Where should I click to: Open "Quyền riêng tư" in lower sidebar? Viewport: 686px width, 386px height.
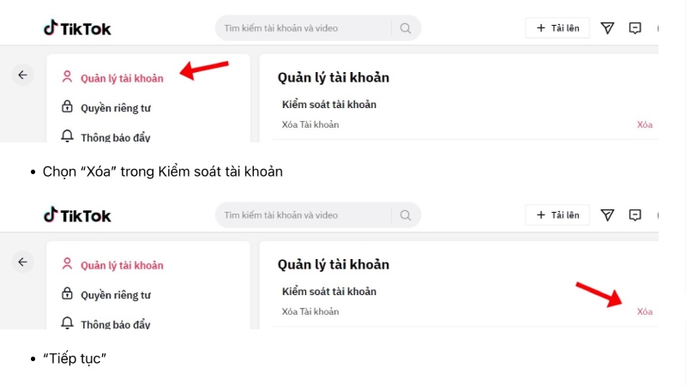click(x=115, y=295)
